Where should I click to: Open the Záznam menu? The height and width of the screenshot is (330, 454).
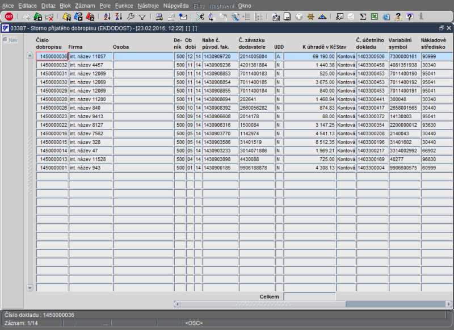(x=85, y=6)
